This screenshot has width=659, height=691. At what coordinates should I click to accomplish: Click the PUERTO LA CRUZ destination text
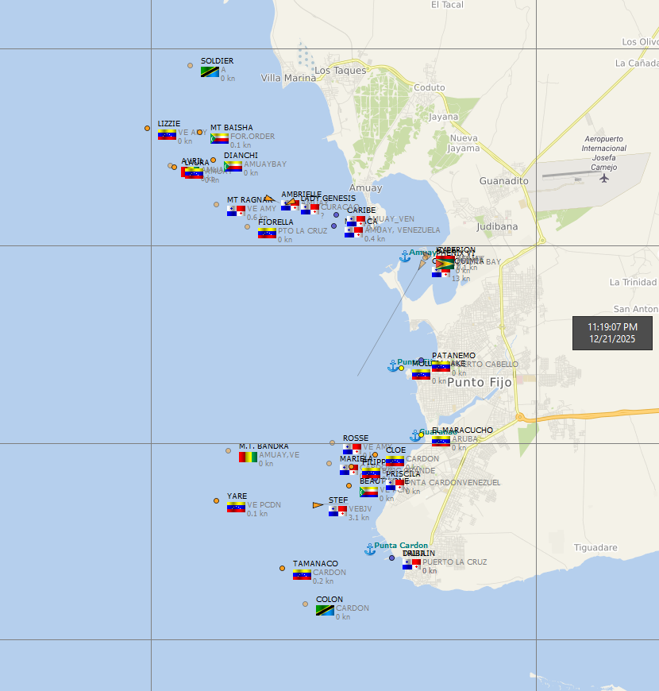455,562
